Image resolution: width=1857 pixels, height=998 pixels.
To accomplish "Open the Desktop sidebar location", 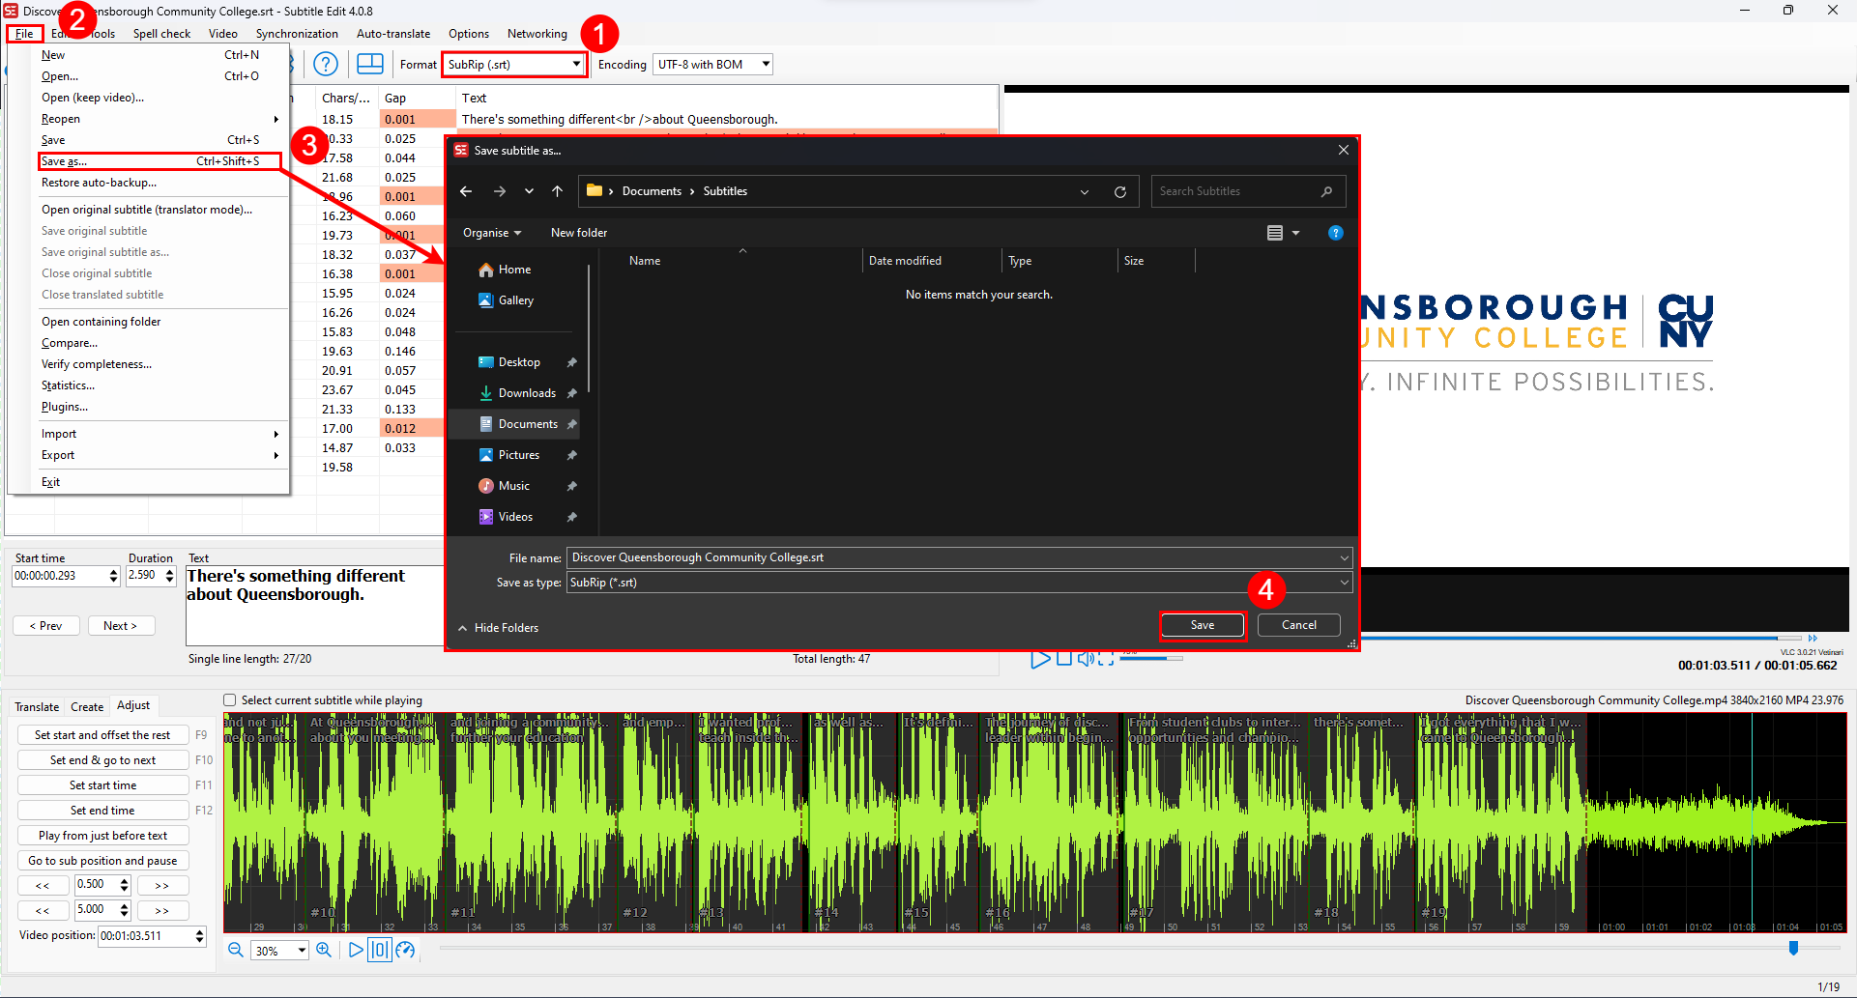I will pyautogui.click(x=509, y=362).
